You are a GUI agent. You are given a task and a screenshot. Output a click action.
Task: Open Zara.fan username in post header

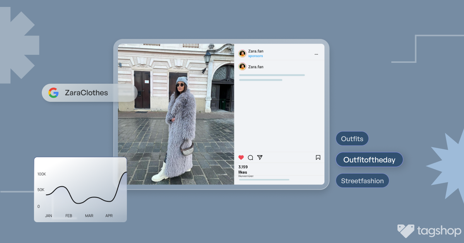point(256,51)
